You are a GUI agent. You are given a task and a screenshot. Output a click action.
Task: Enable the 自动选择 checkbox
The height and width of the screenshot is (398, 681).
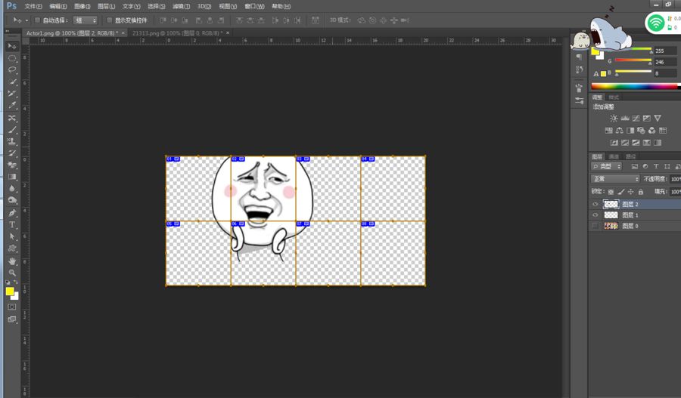click(37, 20)
